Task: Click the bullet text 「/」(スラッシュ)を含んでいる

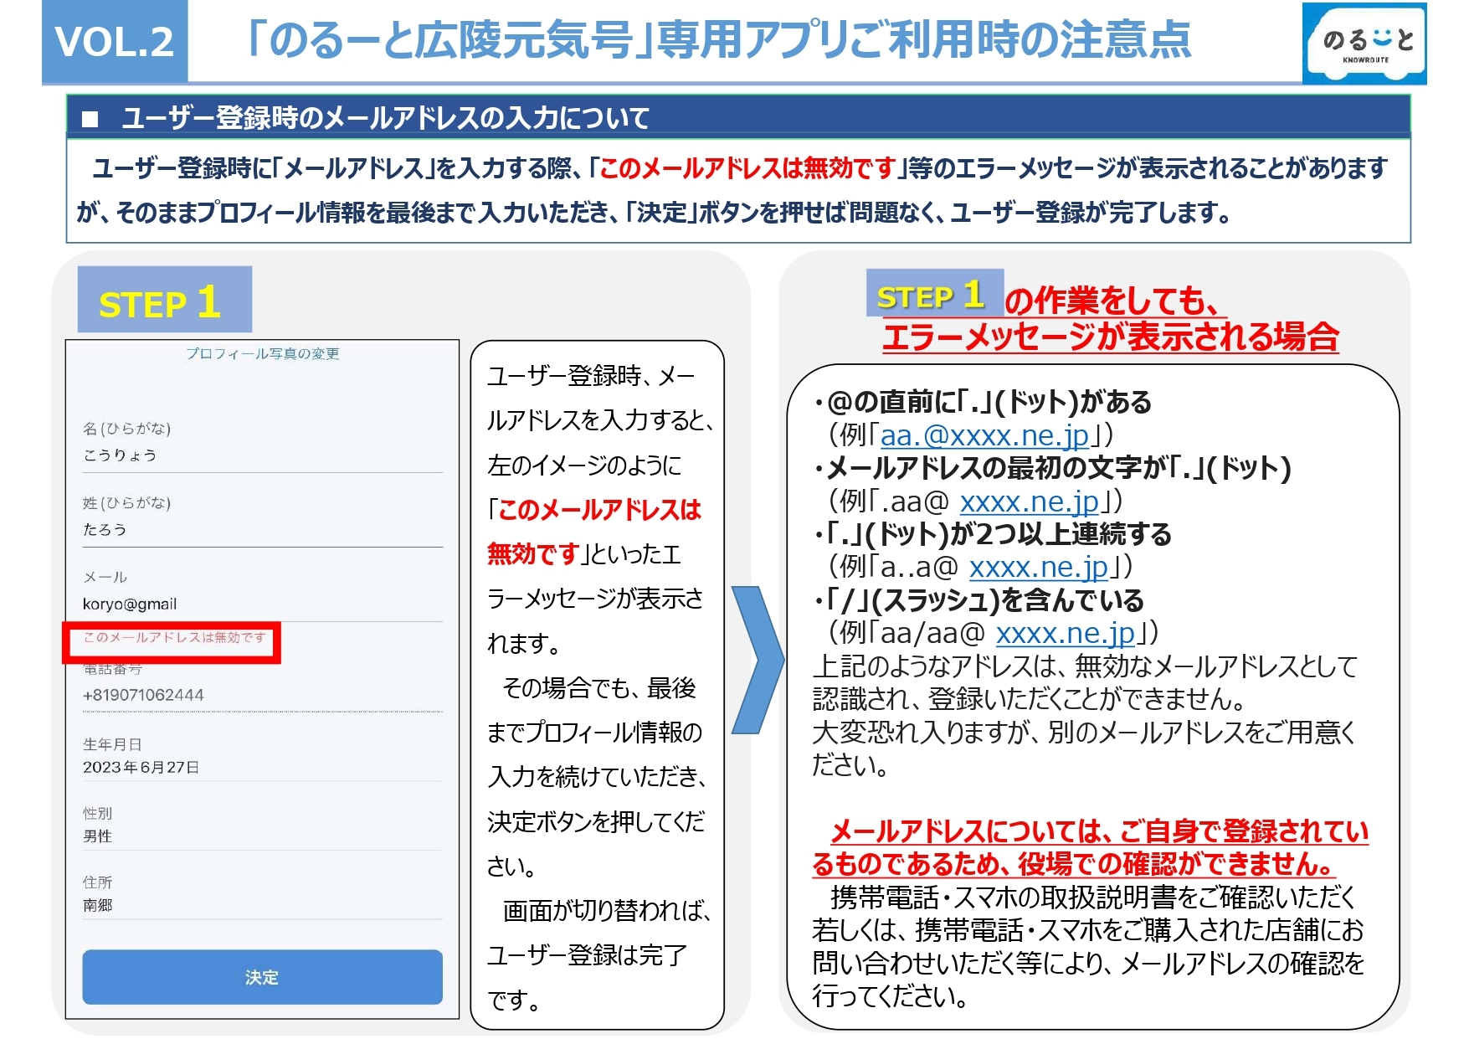Action: [979, 600]
